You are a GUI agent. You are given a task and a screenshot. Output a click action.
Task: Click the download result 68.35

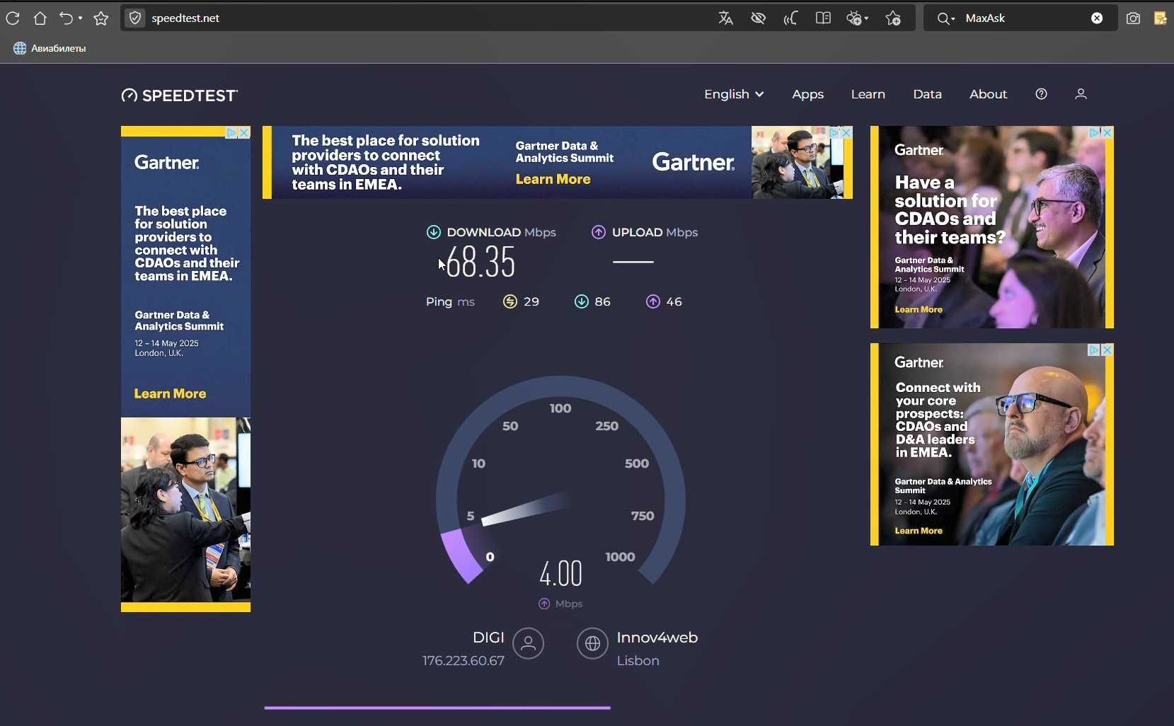pos(480,262)
